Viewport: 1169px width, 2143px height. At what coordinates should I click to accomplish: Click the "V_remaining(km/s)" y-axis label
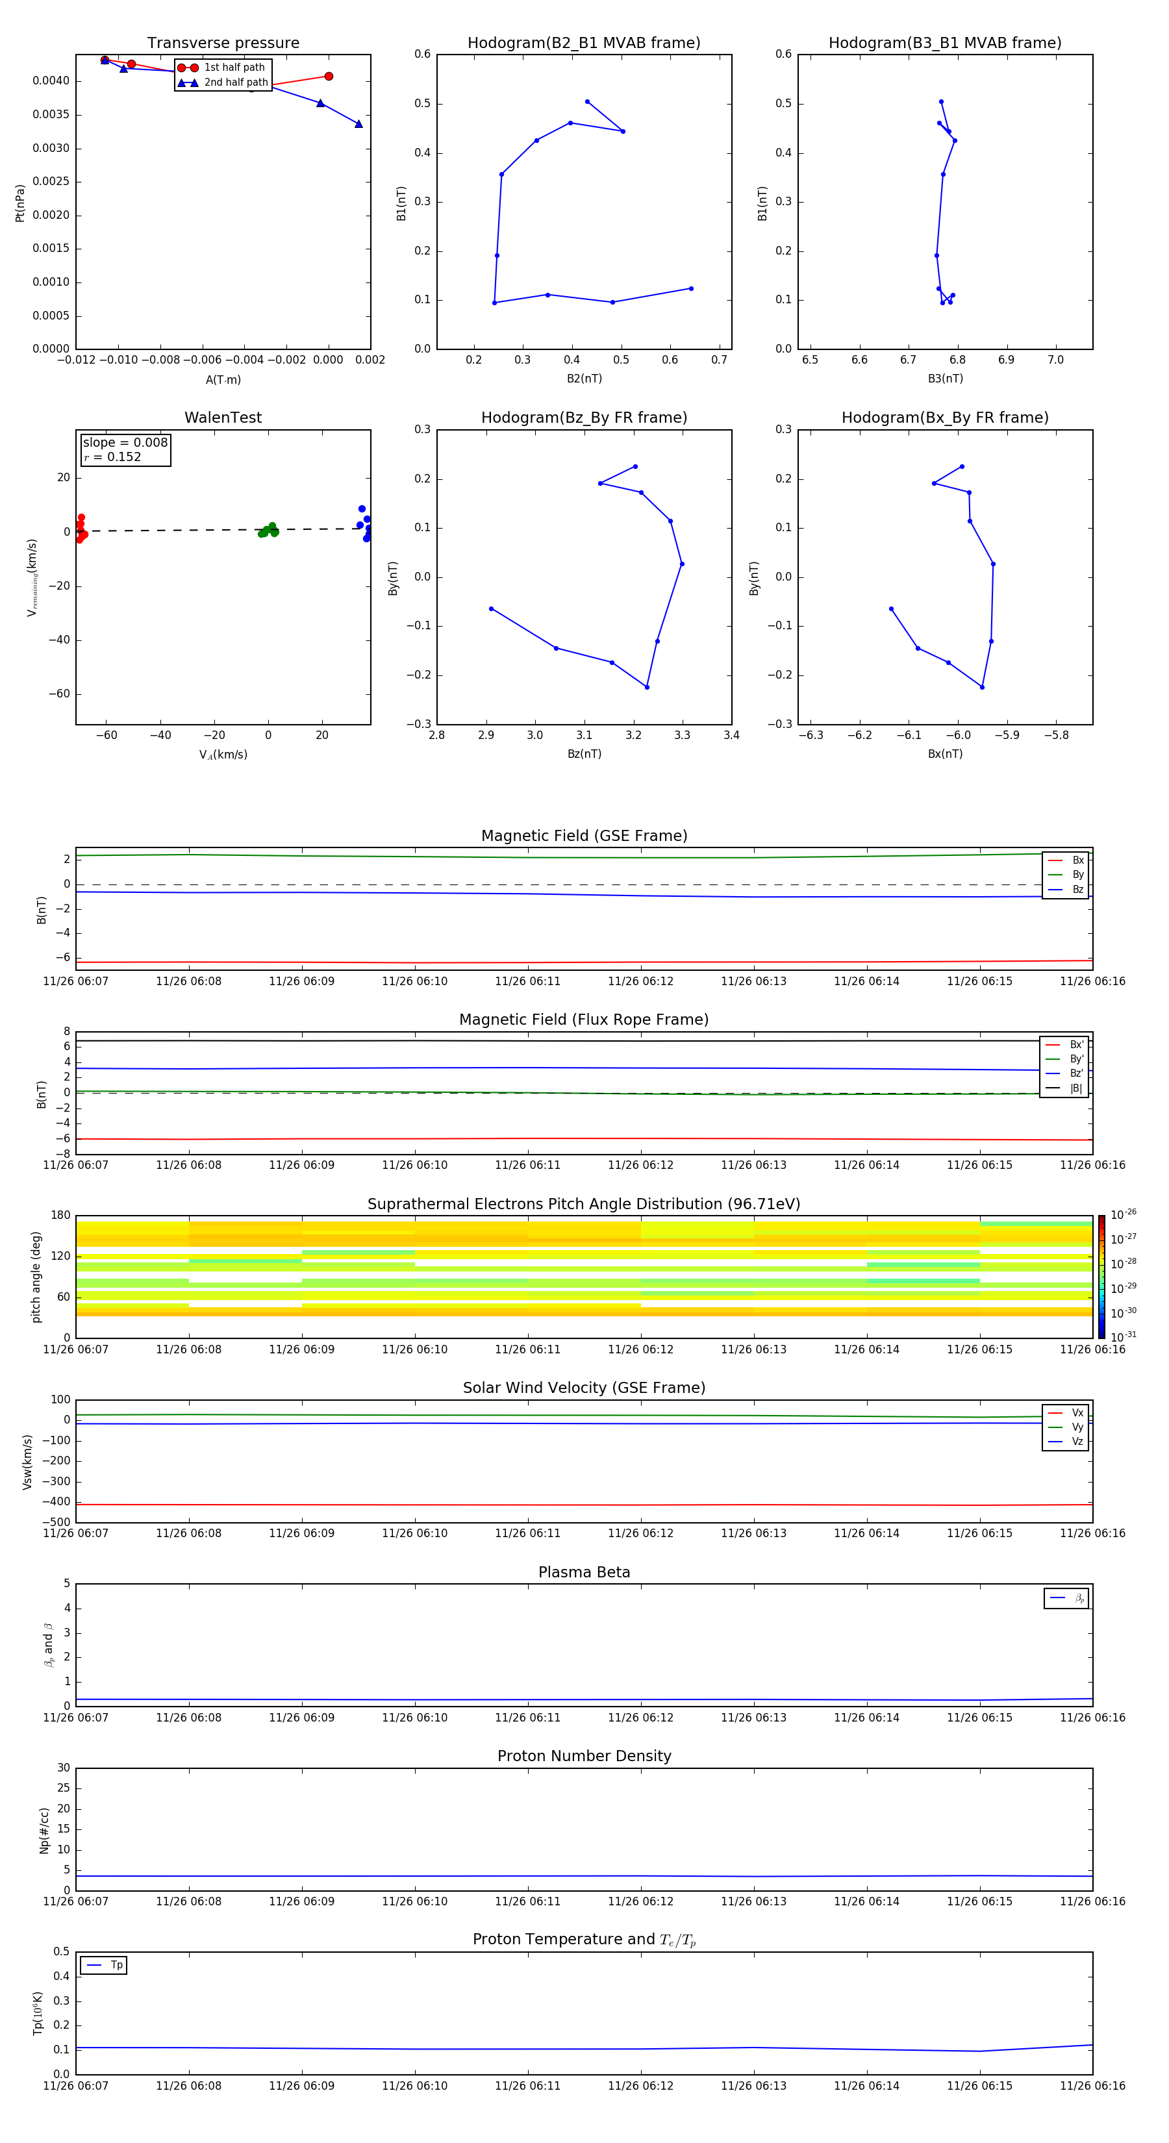[32, 577]
